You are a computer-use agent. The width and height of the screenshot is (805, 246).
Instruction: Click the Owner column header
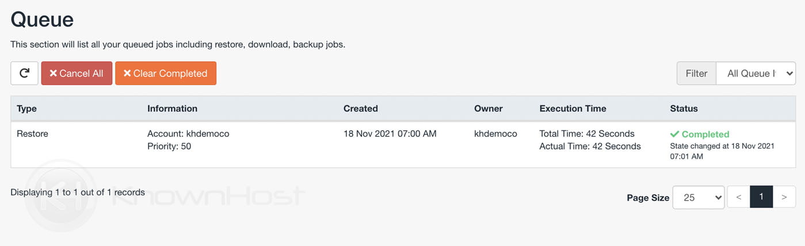[x=489, y=108]
